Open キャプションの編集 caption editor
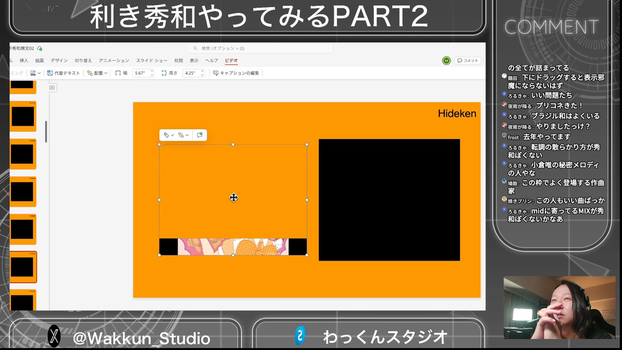622x350 pixels. [236, 73]
